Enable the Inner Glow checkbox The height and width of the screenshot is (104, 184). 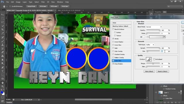(x=113, y=45)
